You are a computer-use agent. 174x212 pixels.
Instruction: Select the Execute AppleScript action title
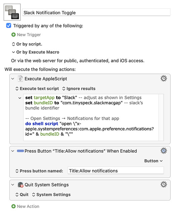[46, 79]
